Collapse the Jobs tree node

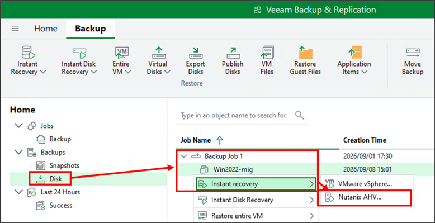coord(18,126)
